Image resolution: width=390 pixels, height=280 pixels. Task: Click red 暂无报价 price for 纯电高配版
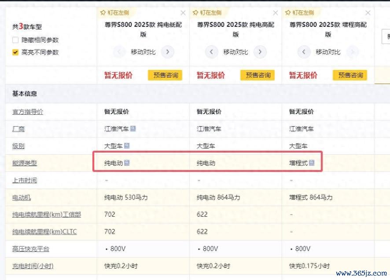(x=211, y=75)
